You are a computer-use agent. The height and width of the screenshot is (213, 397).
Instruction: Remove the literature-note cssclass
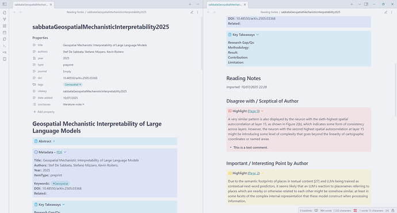point(83,104)
